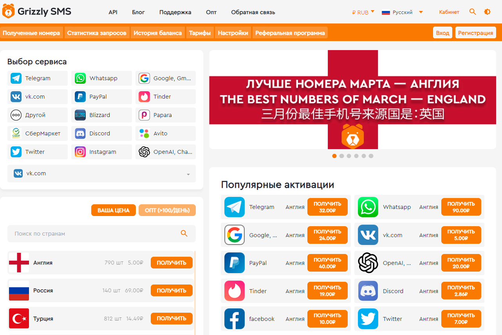This screenshot has width=502, height=335.
Task: Select СберМаркет service tile
Action: pos(38,133)
